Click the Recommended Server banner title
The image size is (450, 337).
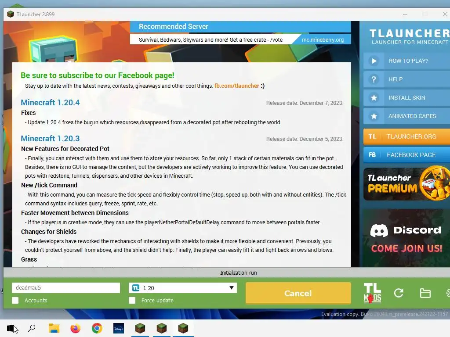[173, 26]
